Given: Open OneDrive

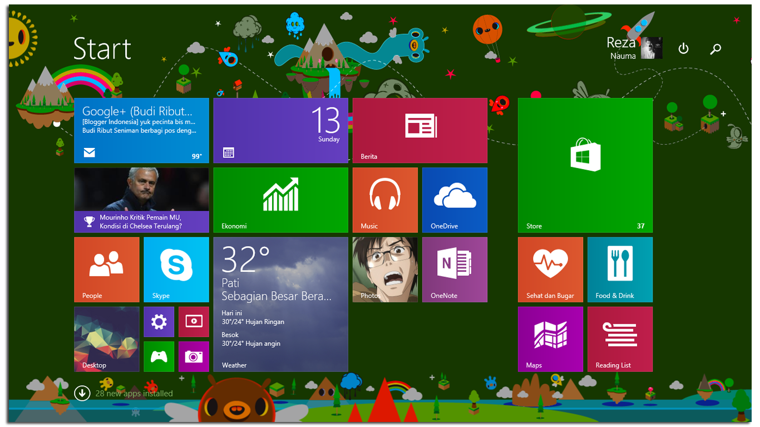Looking at the screenshot, I should pyautogui.click(x=455, y=200).
